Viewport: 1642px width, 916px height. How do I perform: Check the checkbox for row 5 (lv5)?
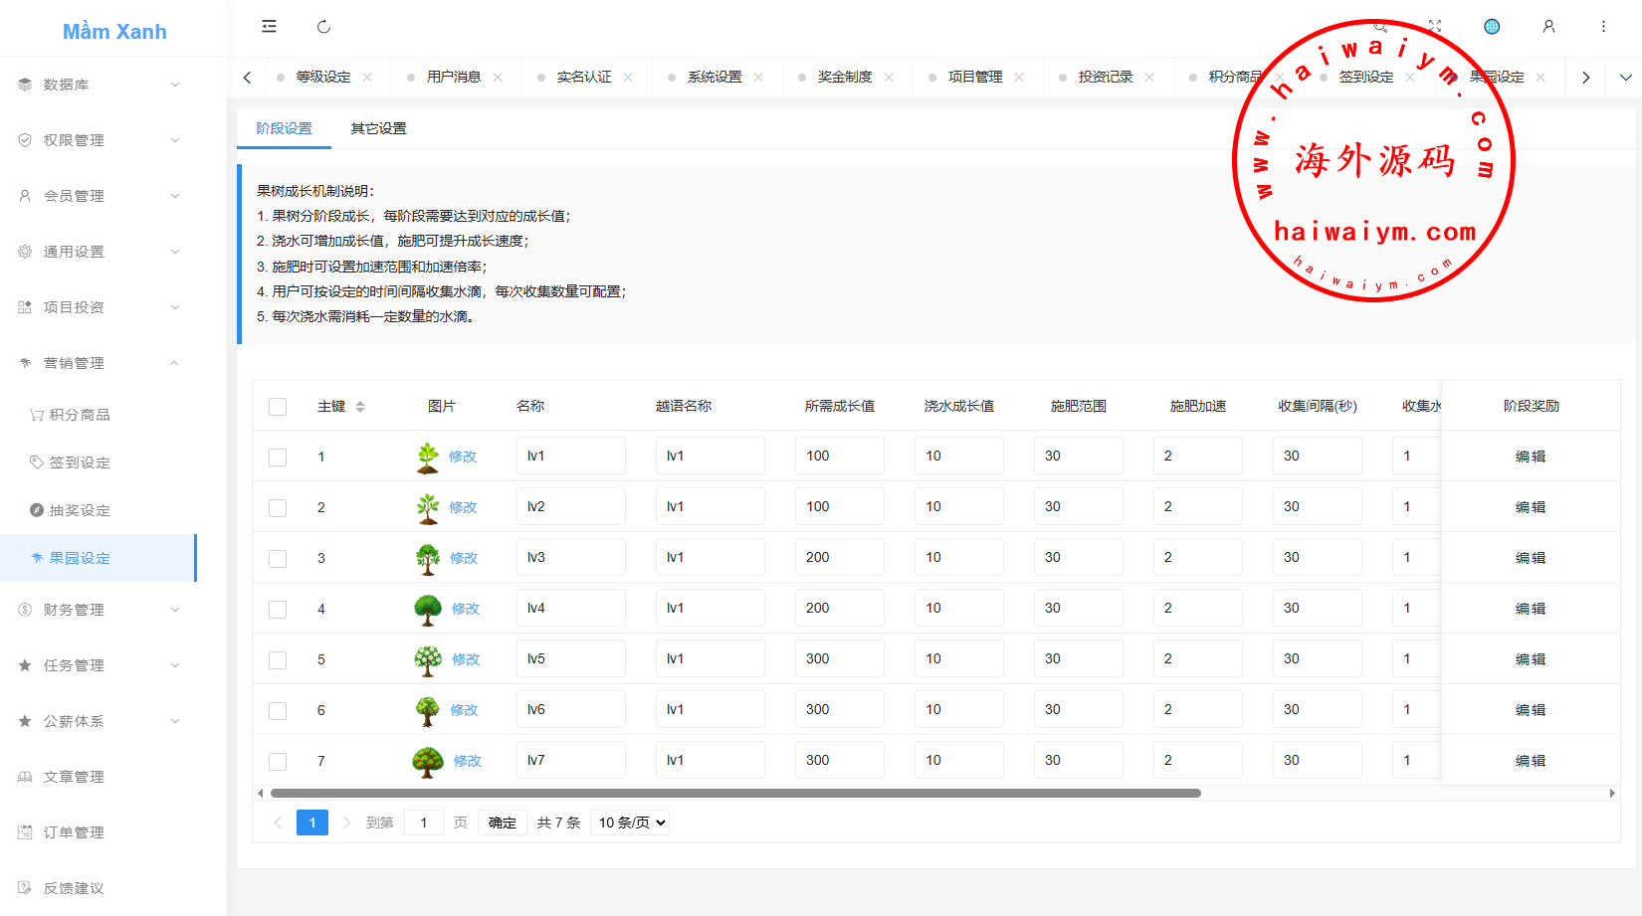278,660
